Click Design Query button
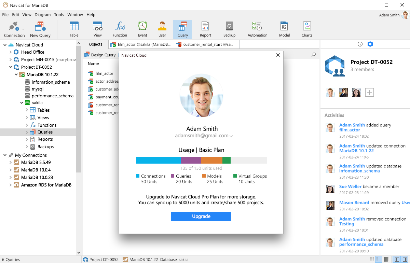The width and height of the screenshot is (410, 263). coord(100,55)
